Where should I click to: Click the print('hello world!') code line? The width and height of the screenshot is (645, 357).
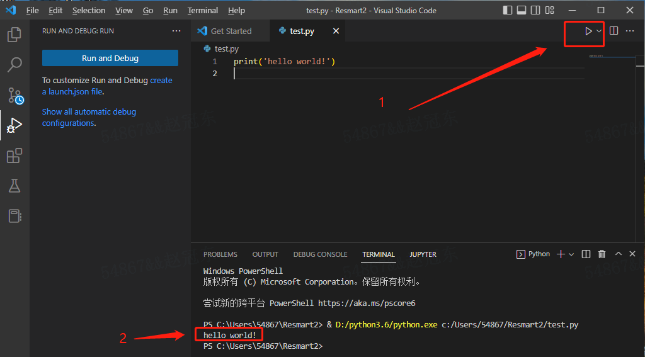click(x=285, y=62)
